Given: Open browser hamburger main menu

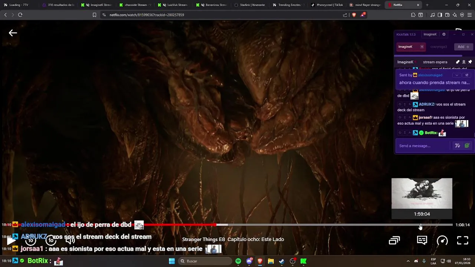Looking at the screenshot, I should click(x=470, y=15).
